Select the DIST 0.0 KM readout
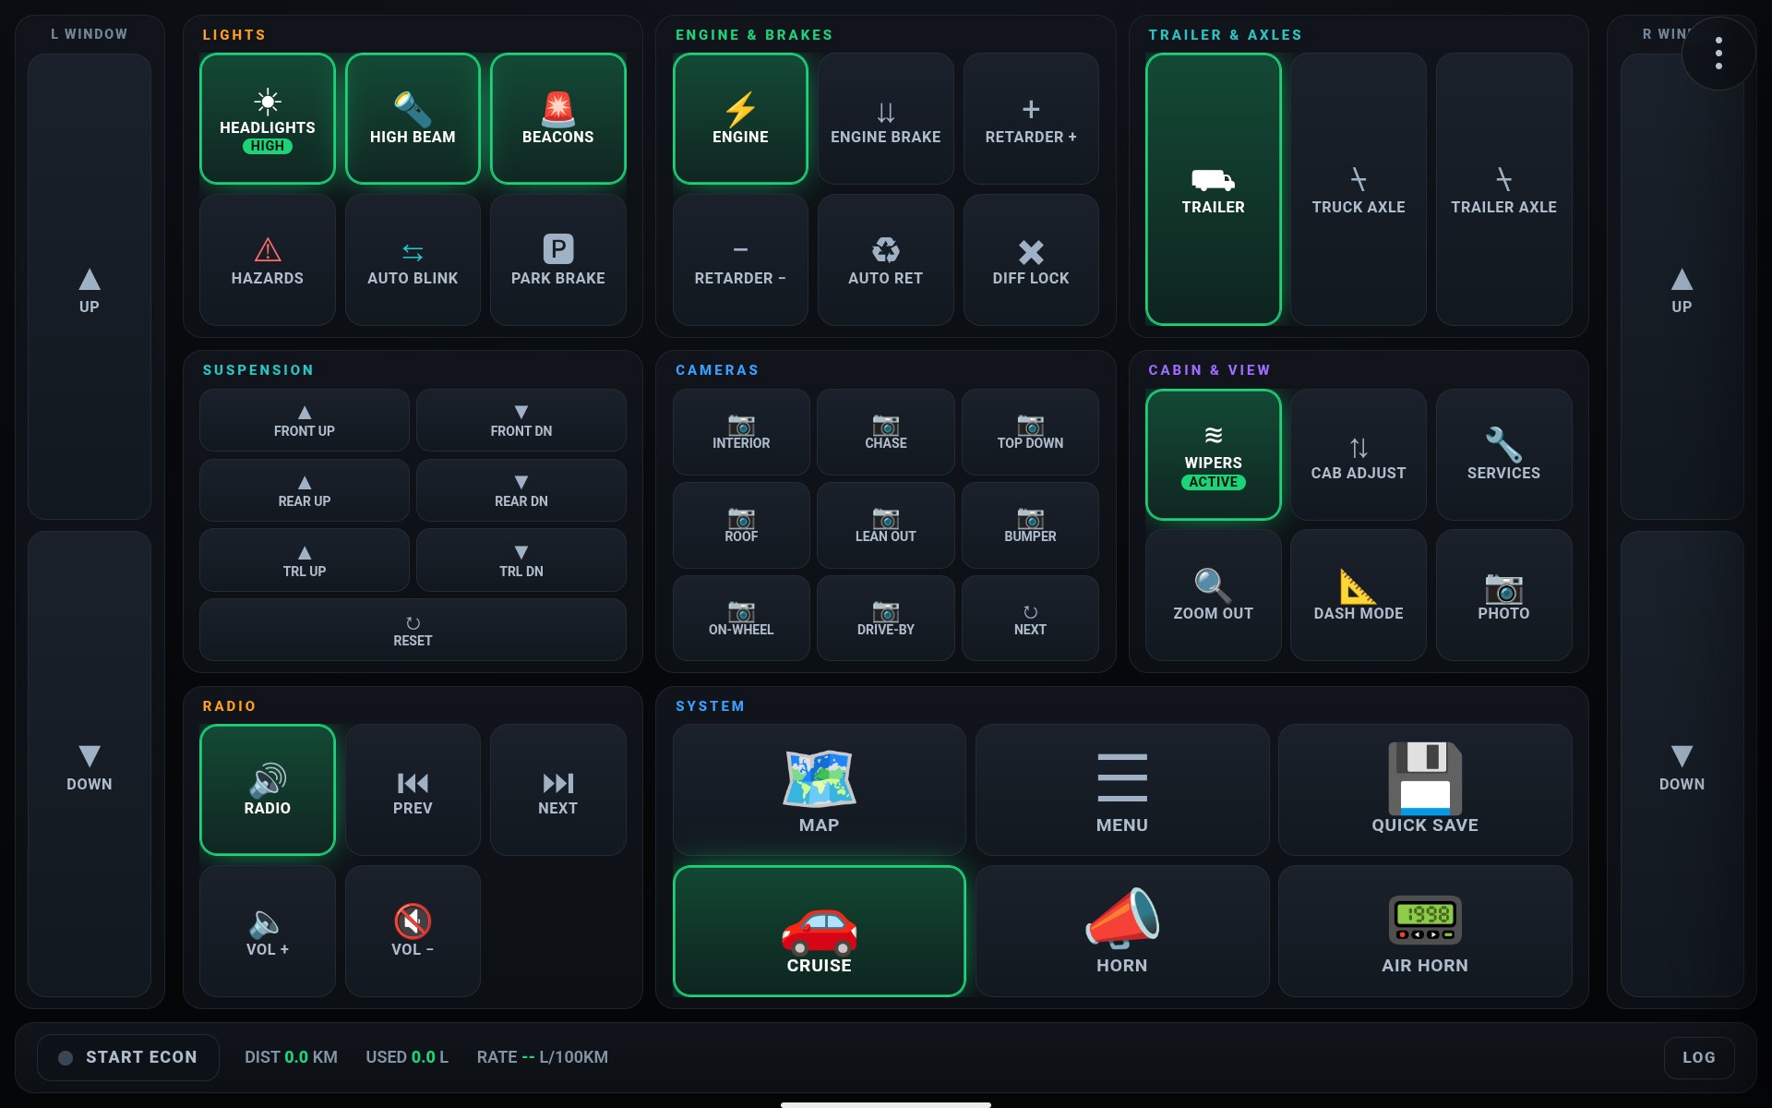This screenshot has height=1108, width=1772. [291, 1057]
